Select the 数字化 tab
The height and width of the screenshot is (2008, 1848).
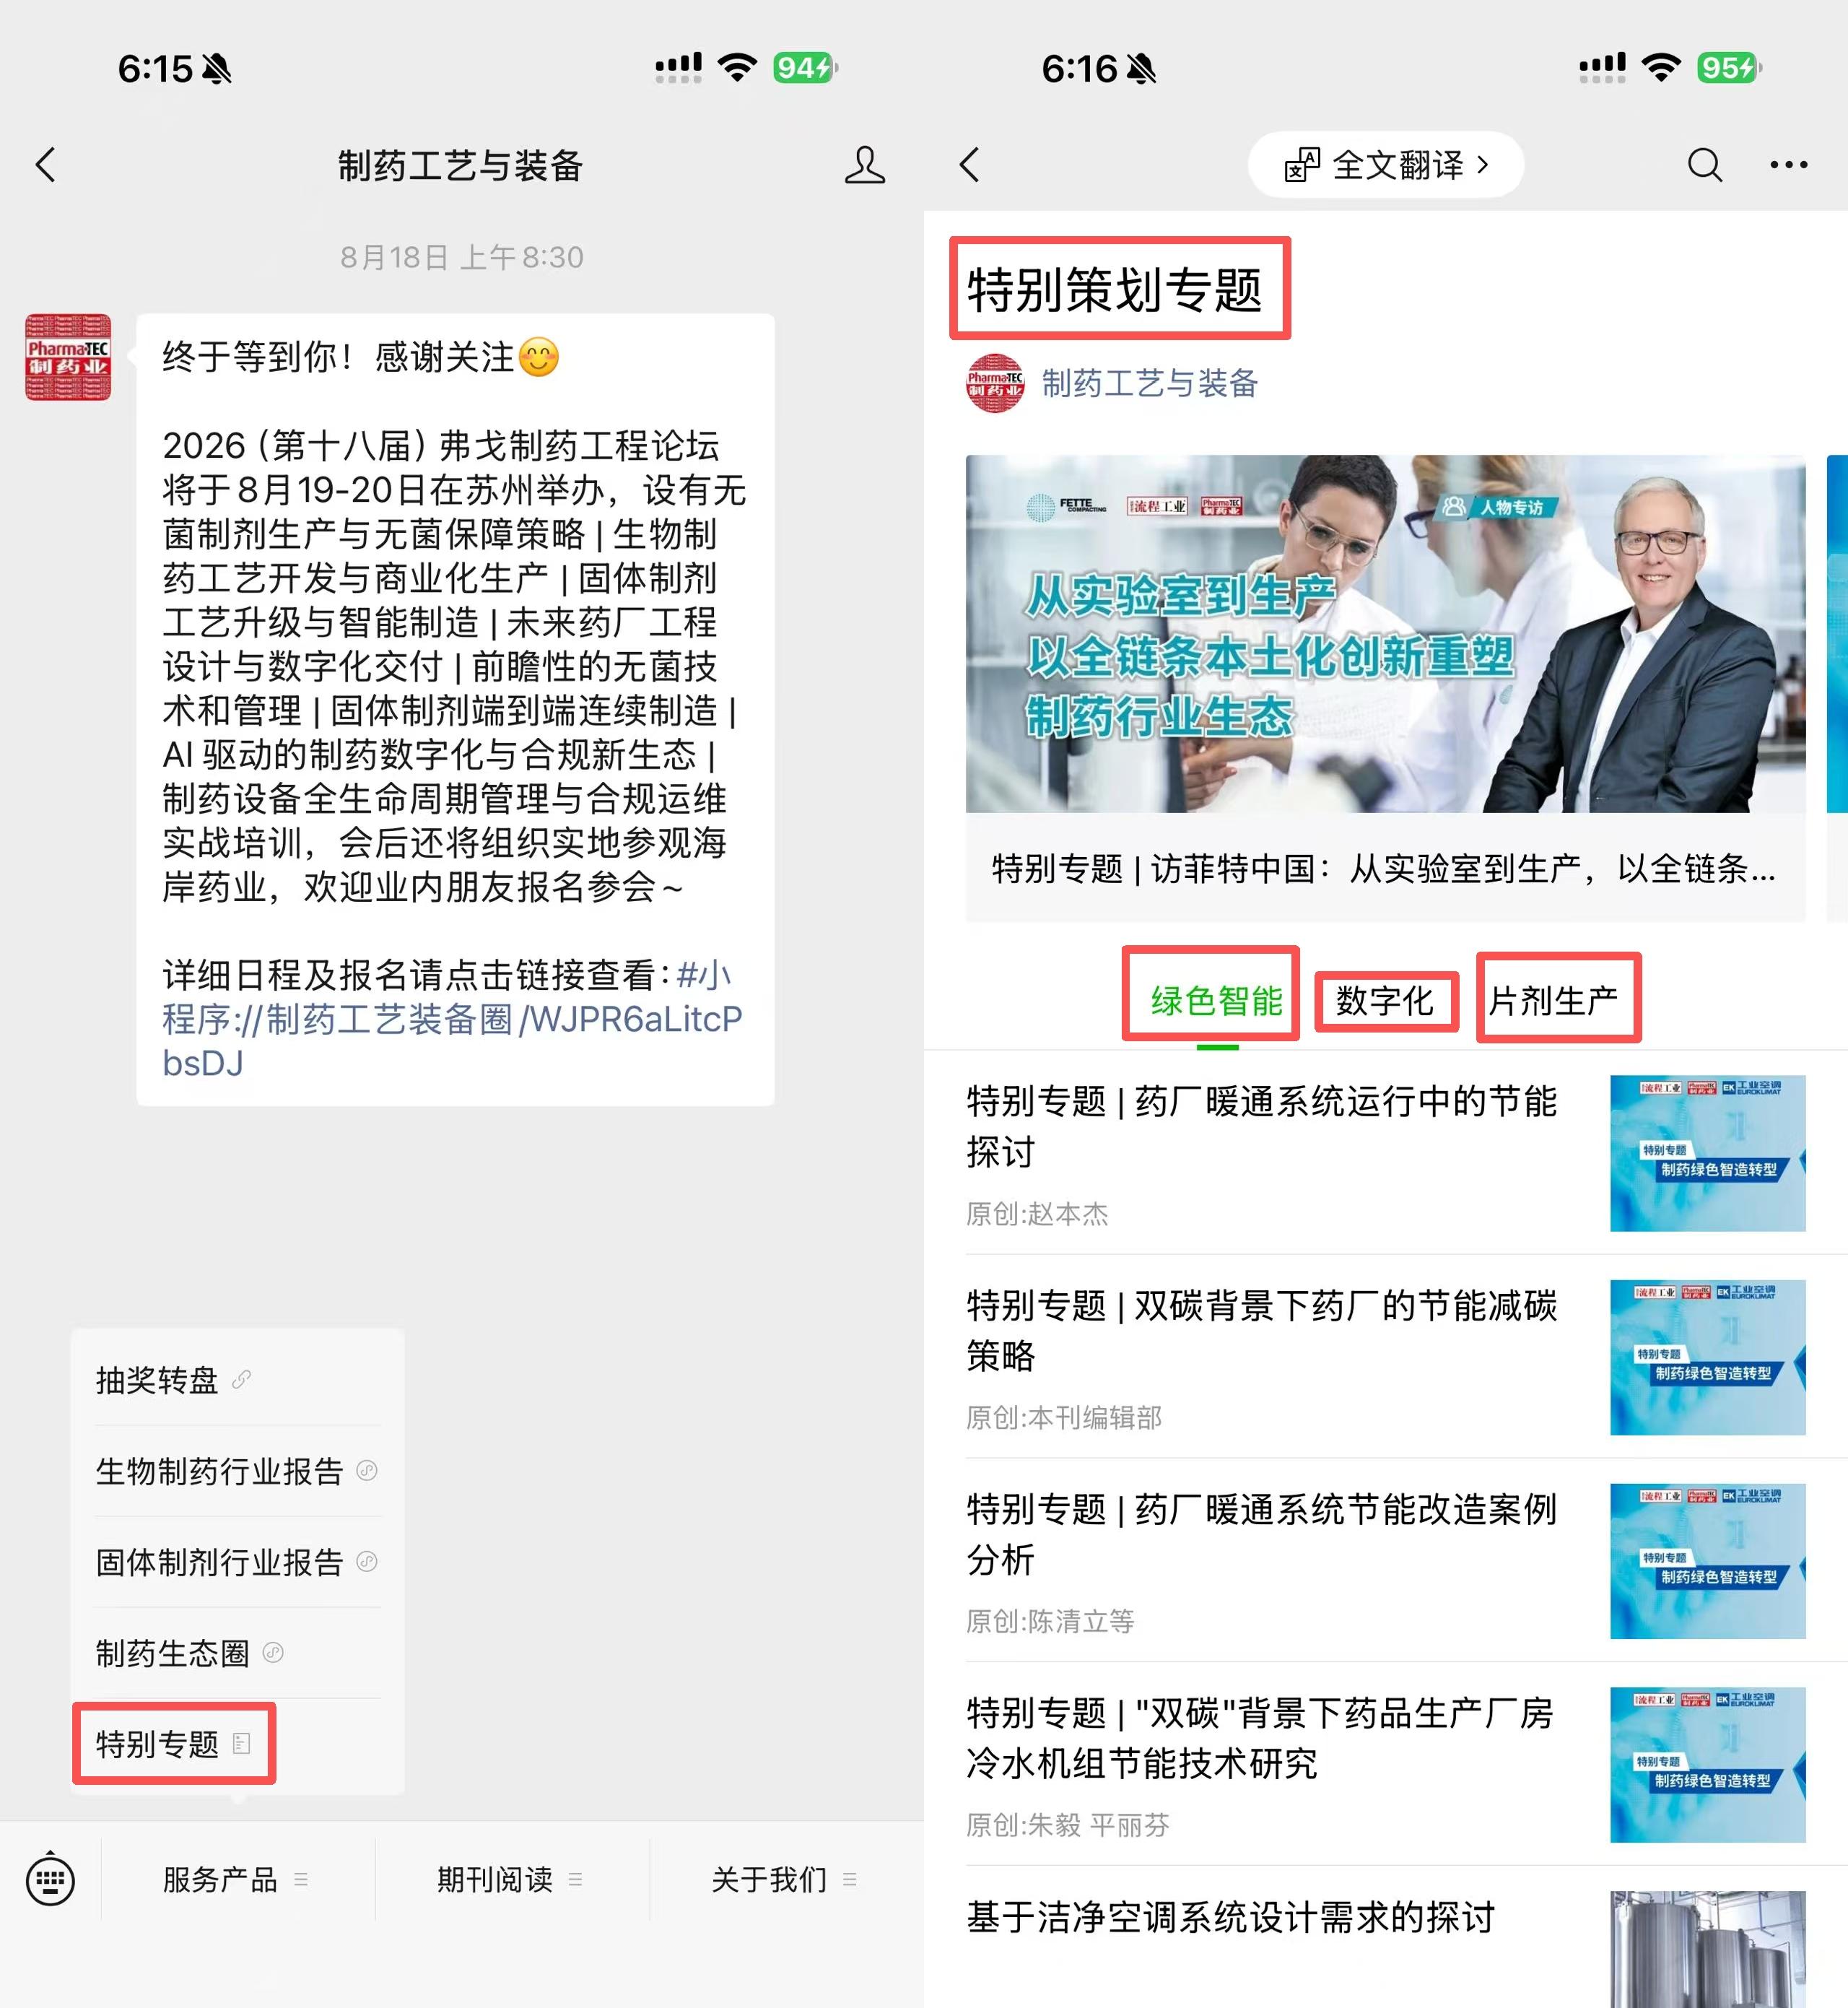click(1385, 1001)
